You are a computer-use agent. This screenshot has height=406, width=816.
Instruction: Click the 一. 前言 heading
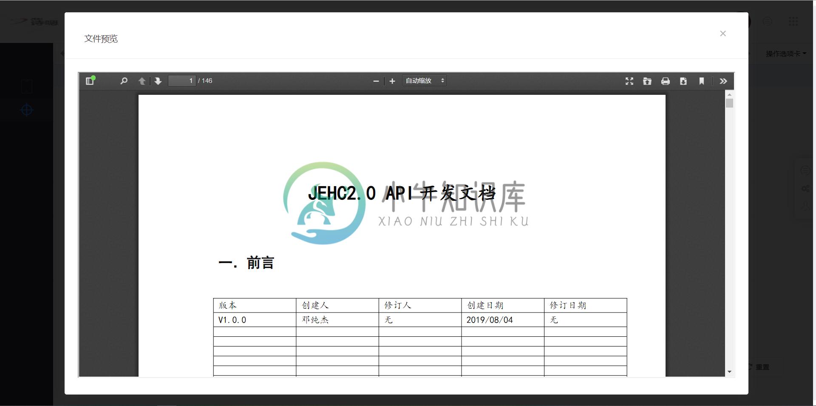point(246,263)
